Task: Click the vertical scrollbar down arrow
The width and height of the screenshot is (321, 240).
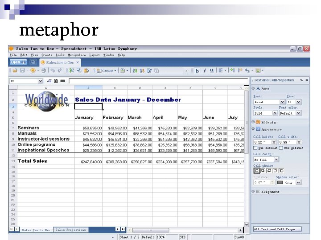Action: 246,224
